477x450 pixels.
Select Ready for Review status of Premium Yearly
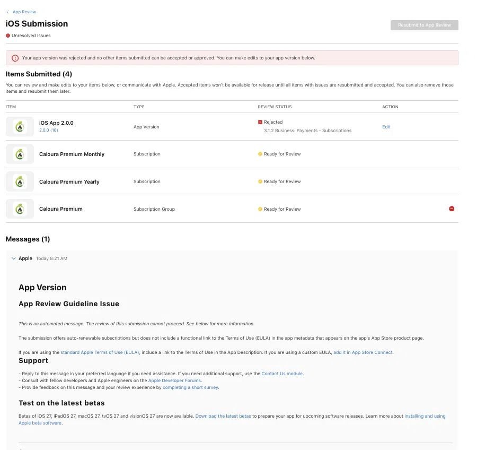(x=282, y=181)
